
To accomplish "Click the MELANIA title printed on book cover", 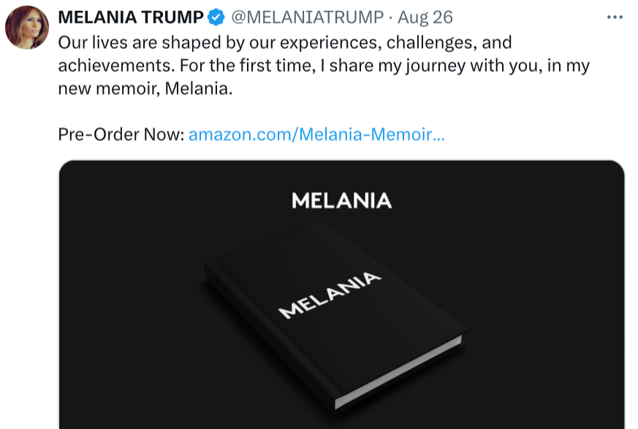I will (330, 295).
